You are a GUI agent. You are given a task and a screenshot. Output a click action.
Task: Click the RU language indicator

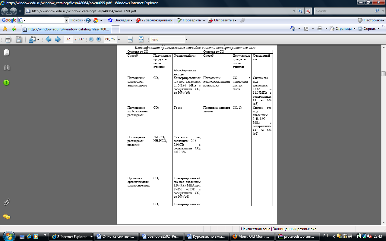[x=325, y=236]
